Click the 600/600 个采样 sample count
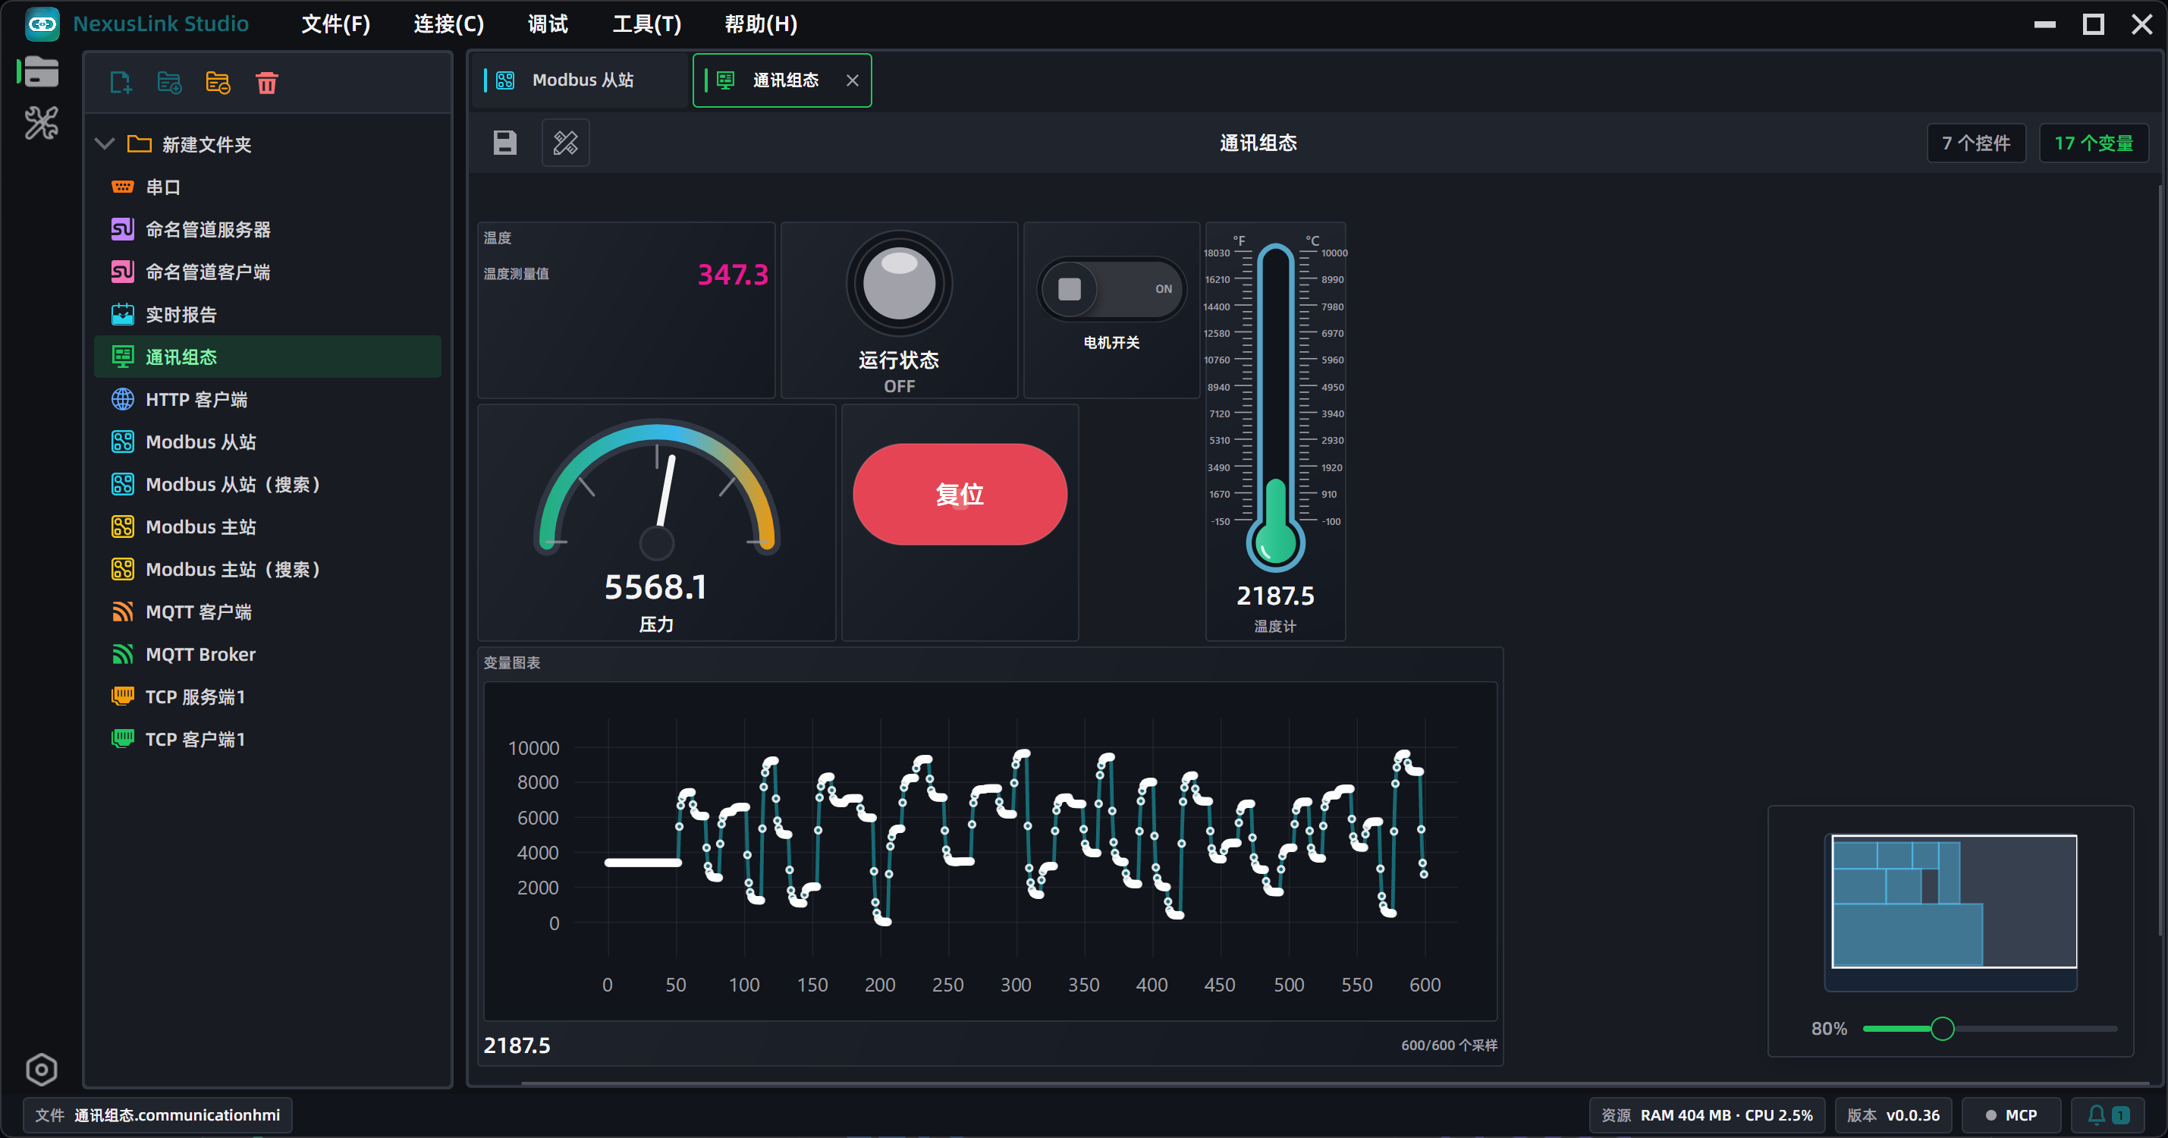The height and width of the screenshot is (1138, 2168). (x=1448, y=1045)
